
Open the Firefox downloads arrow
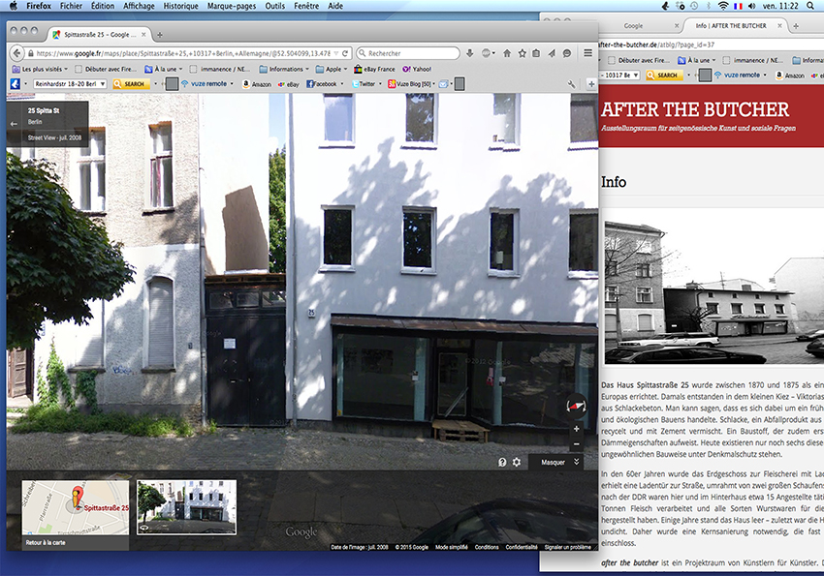(470, 53)
